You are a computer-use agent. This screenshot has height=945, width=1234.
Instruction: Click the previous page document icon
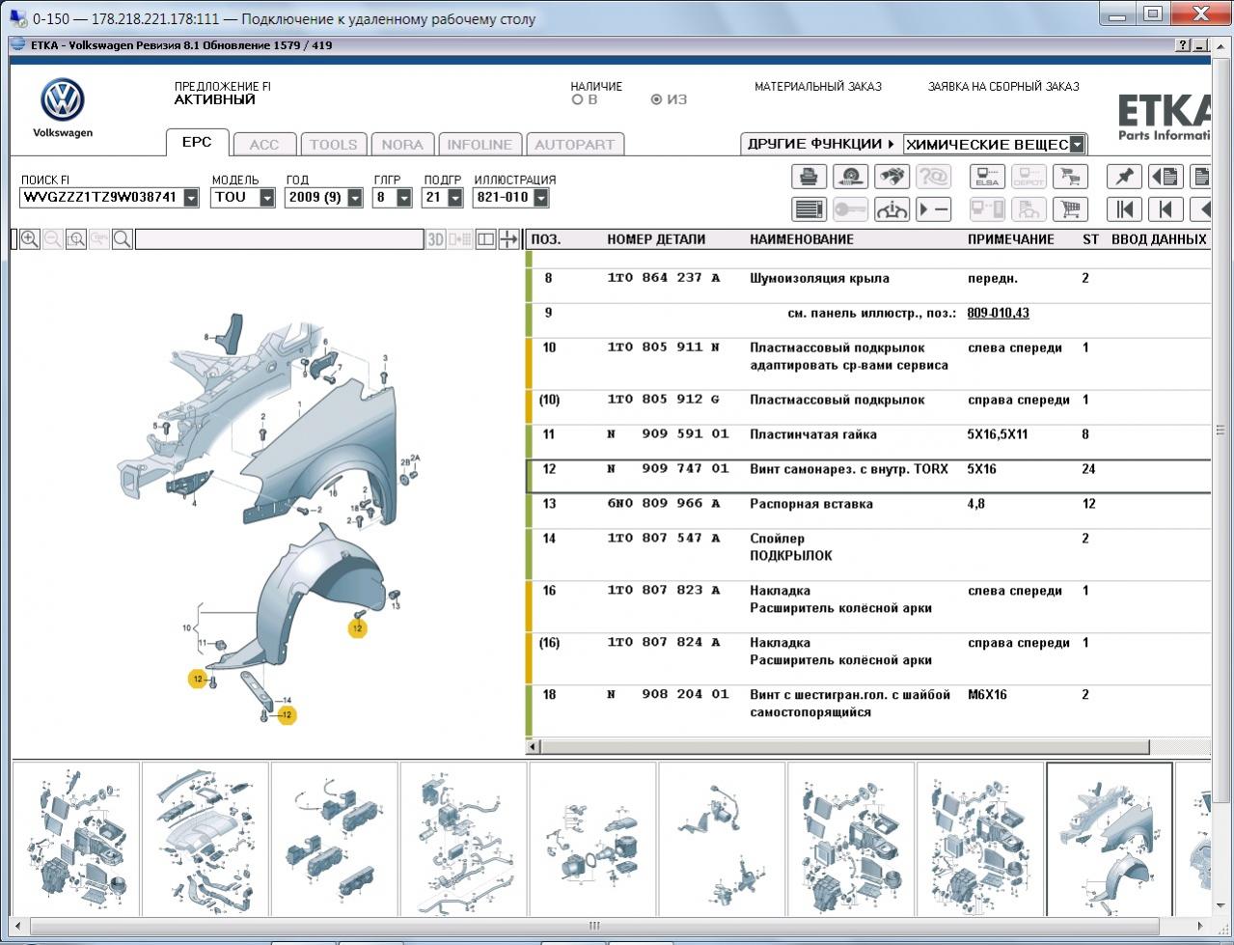point(1165,177)
